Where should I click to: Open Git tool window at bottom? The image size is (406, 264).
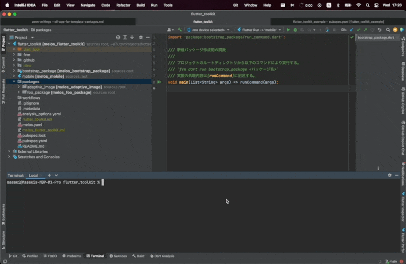click(13, 256)
